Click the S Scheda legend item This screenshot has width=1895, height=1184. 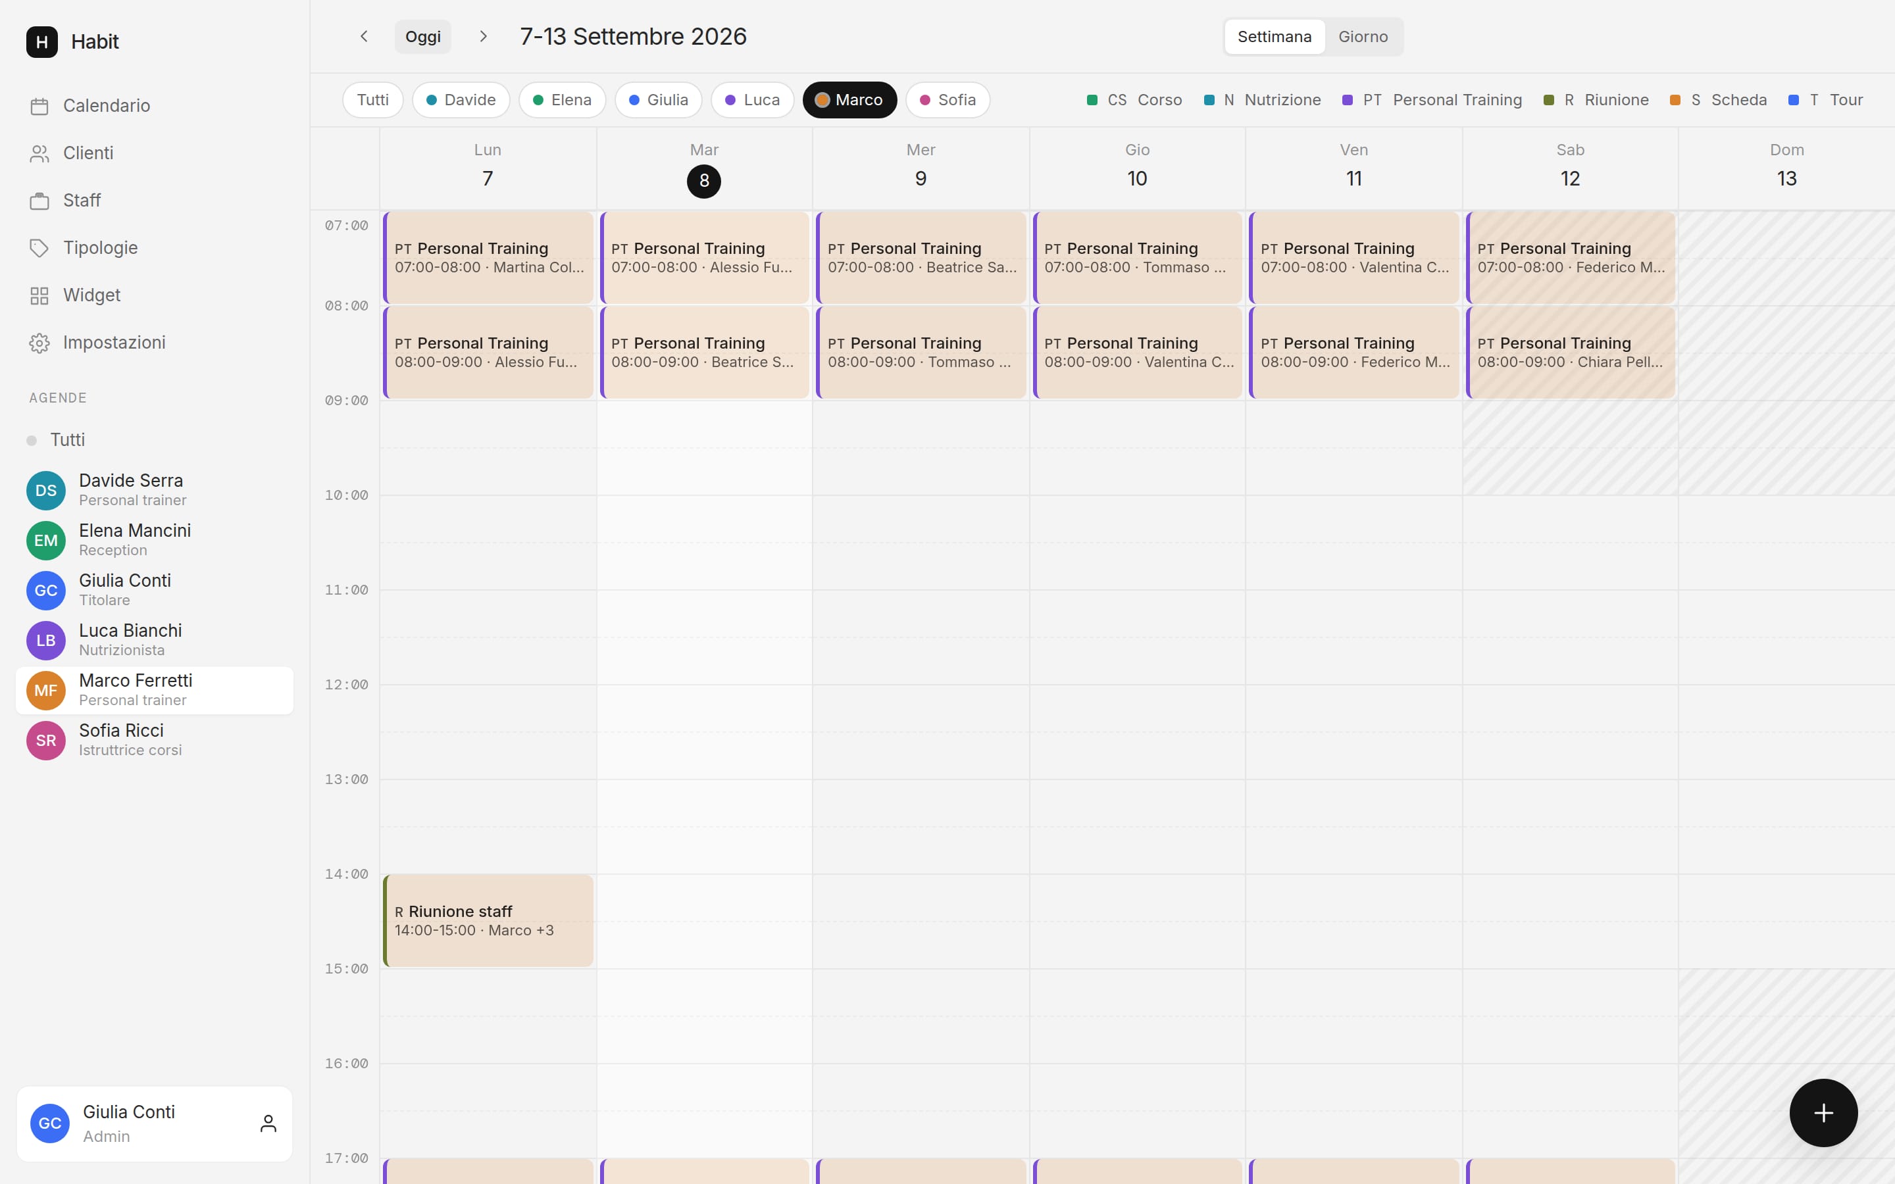[1718, 100]
